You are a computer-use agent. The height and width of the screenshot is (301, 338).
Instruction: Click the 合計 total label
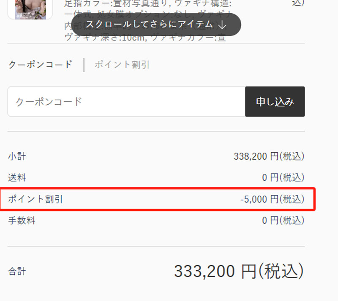[17, 271]
